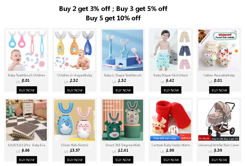The width and height of the screenshot is (245, 166).
Task: Click BUY NOW under Baby Toothbrush Children
Action: (27, 90)
